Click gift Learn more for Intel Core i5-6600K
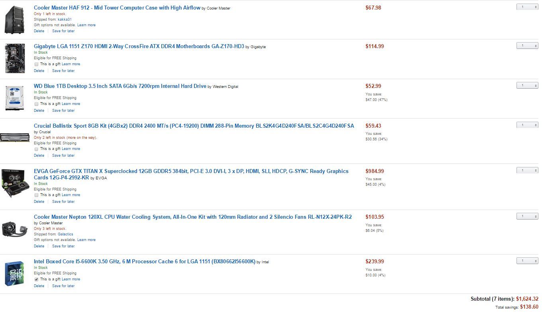The width and height of the screenshot is (542, 313). pyautogui.click(x=71, y=279)
